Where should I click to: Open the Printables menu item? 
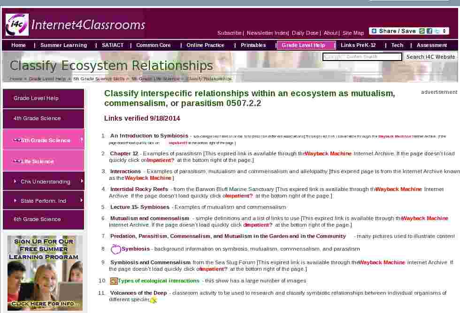point(253,45)
